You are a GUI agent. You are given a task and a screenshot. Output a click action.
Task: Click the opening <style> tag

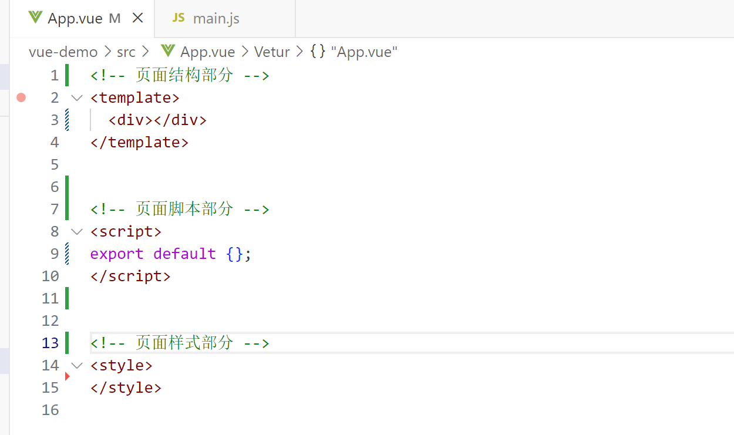click(x=122, y=365)
